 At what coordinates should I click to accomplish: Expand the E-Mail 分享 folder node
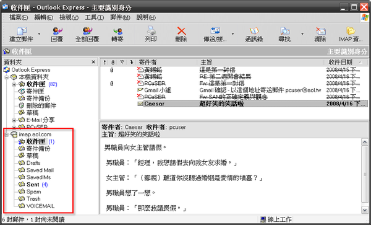click(x=14, y=120)
